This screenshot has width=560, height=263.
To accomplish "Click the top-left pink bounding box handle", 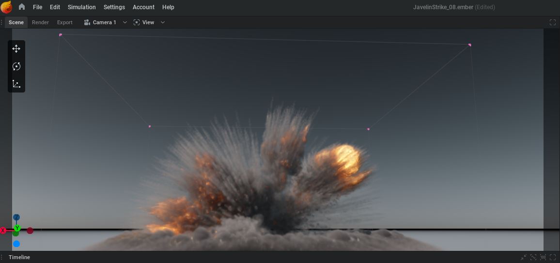I will tap(61, 35).
